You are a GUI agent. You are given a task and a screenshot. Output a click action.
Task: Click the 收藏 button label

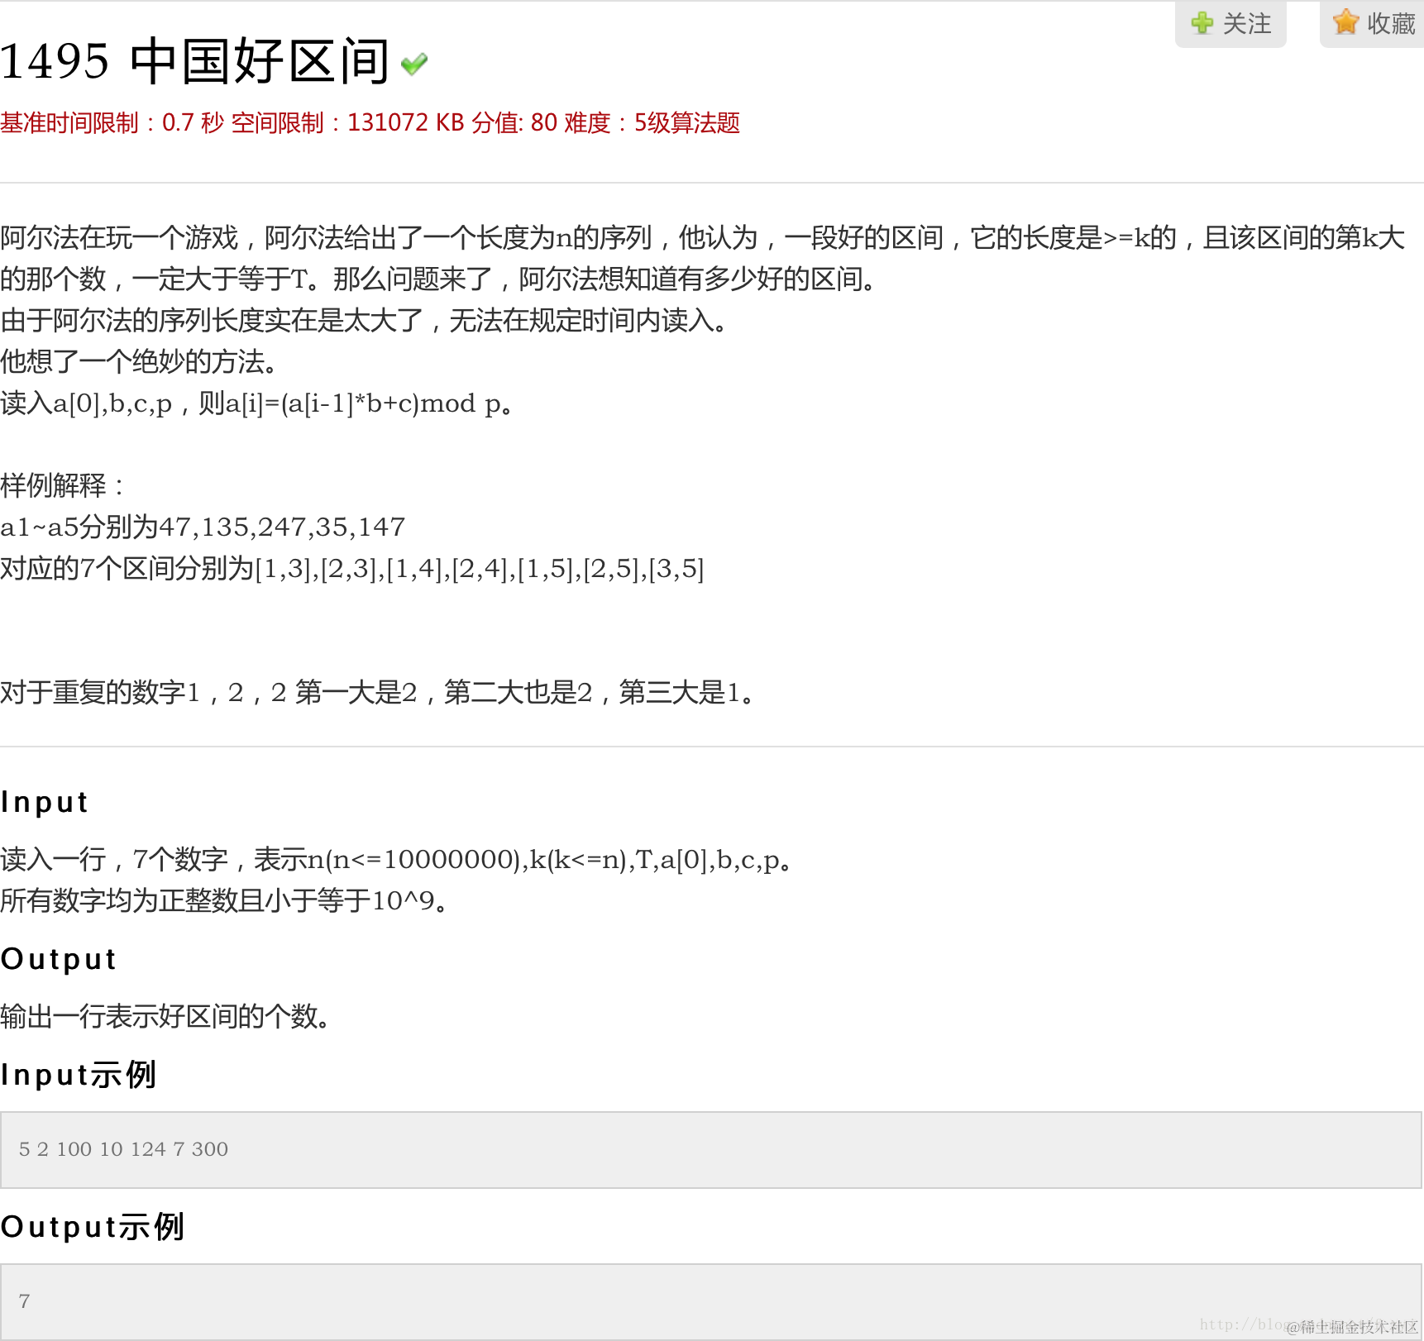click(1392, 23)
